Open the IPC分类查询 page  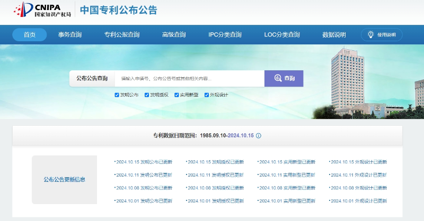225,35
